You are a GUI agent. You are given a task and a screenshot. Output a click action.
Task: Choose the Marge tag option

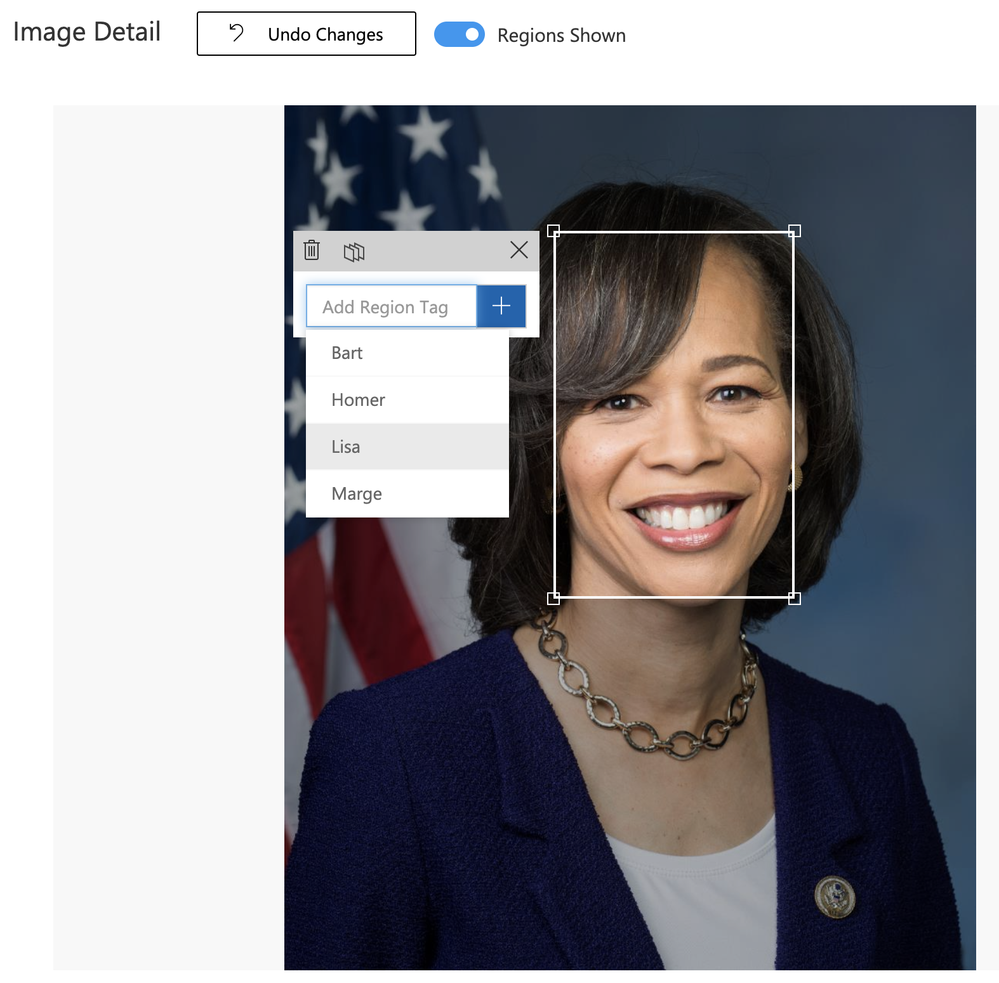coord(407,493)
